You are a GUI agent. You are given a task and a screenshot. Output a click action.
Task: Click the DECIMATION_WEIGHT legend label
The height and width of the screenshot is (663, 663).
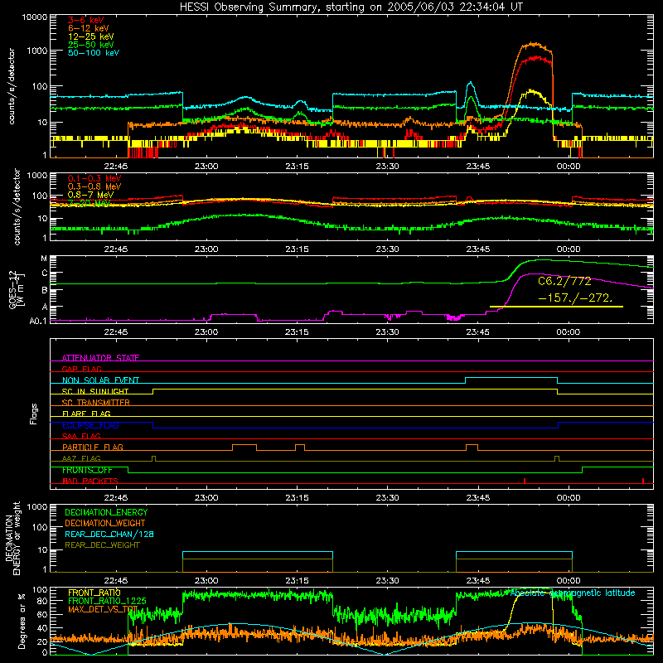(105, 523)
